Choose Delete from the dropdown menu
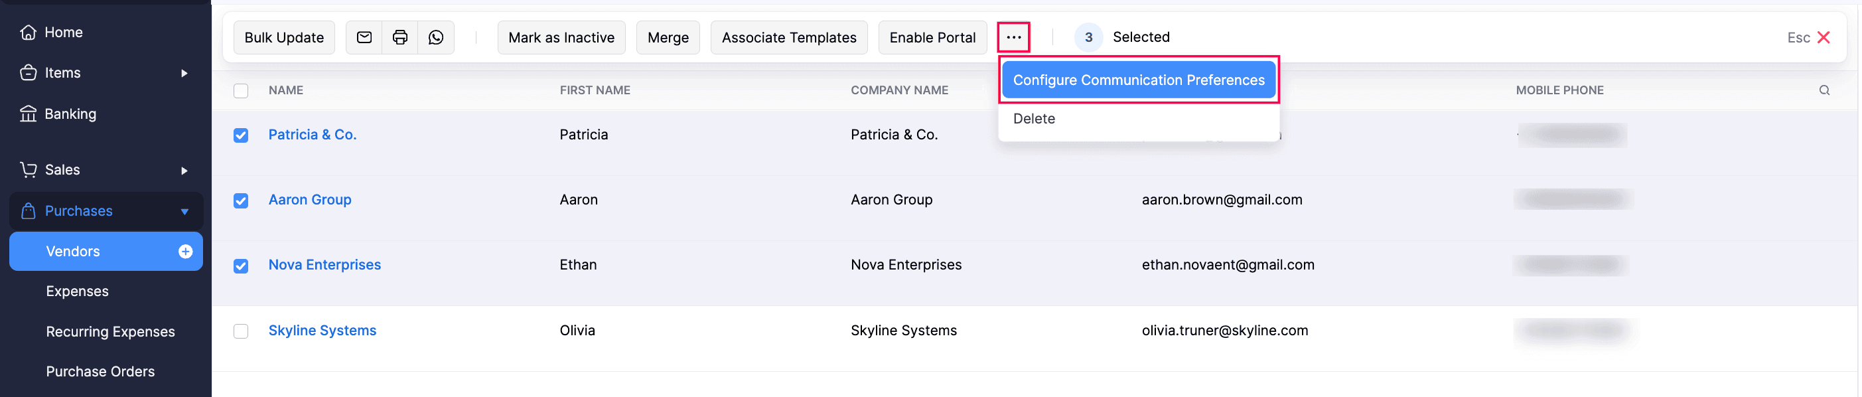1862x397 pixels. [1034, 119]
